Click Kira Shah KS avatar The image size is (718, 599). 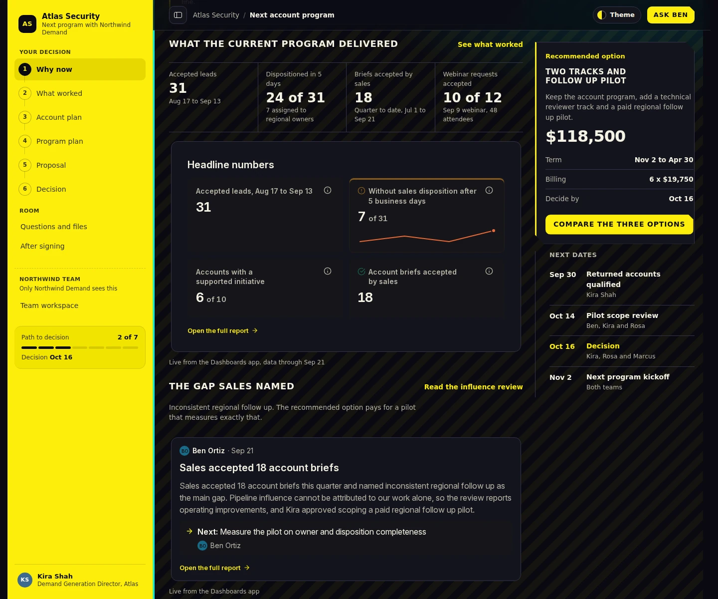click(25, 580)
